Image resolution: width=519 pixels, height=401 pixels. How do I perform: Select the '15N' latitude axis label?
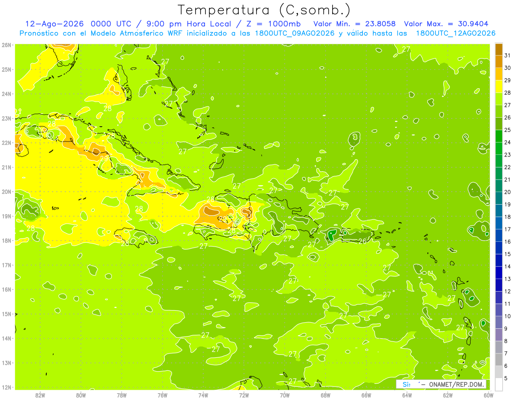6,314
